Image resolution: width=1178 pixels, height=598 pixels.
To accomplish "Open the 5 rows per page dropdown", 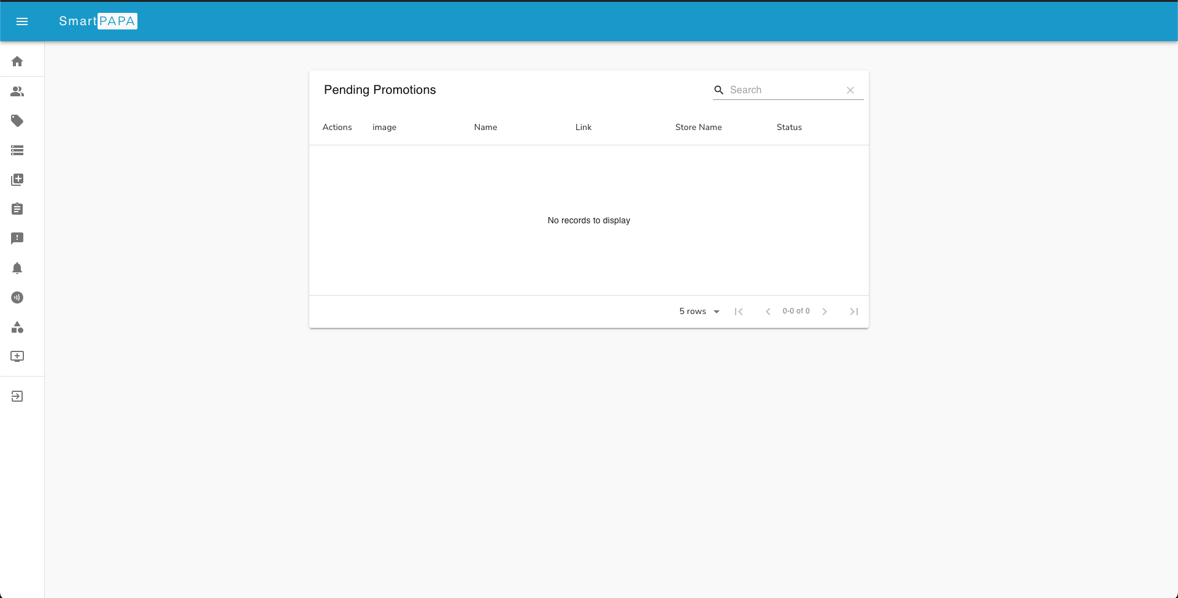I will pyautogui.click(x=699, y=311).
